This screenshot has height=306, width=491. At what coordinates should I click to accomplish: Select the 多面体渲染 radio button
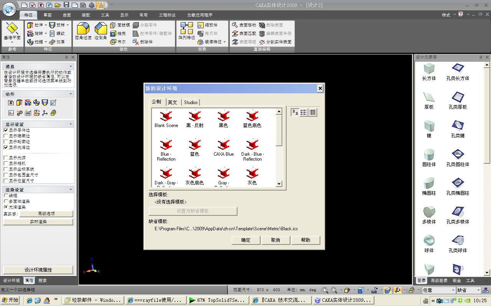(x=6, y=202)
